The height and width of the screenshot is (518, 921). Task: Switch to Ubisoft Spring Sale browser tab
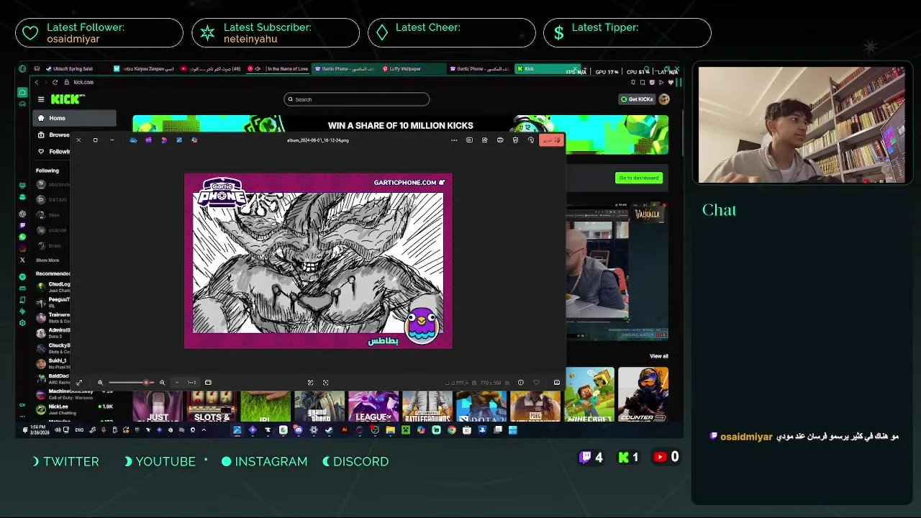tap(72, 69)
